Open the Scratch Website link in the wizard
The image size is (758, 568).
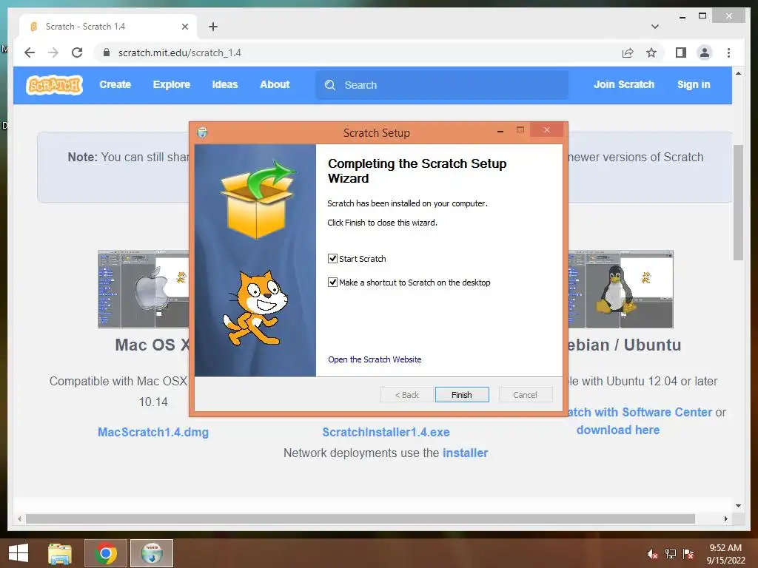coord(375,359)
